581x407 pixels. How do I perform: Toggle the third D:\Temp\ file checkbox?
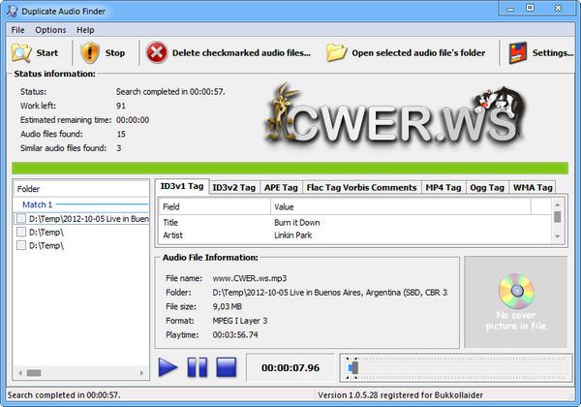(21, 246)
